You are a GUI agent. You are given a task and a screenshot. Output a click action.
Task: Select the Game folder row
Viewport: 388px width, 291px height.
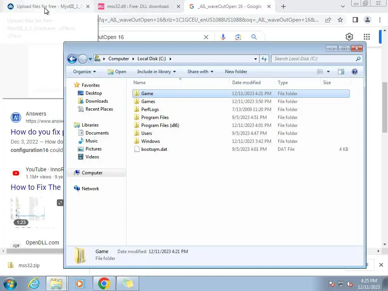point(241,94)
